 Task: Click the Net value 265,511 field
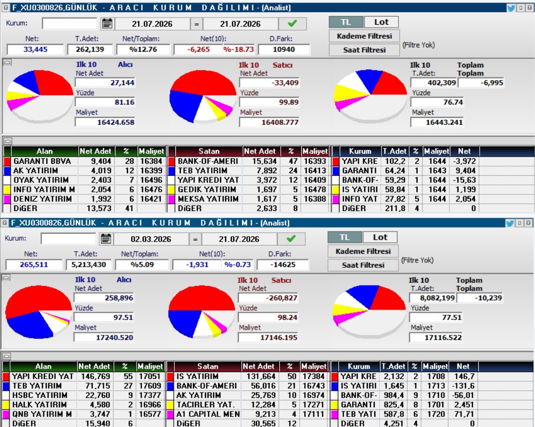coord(34,265)
